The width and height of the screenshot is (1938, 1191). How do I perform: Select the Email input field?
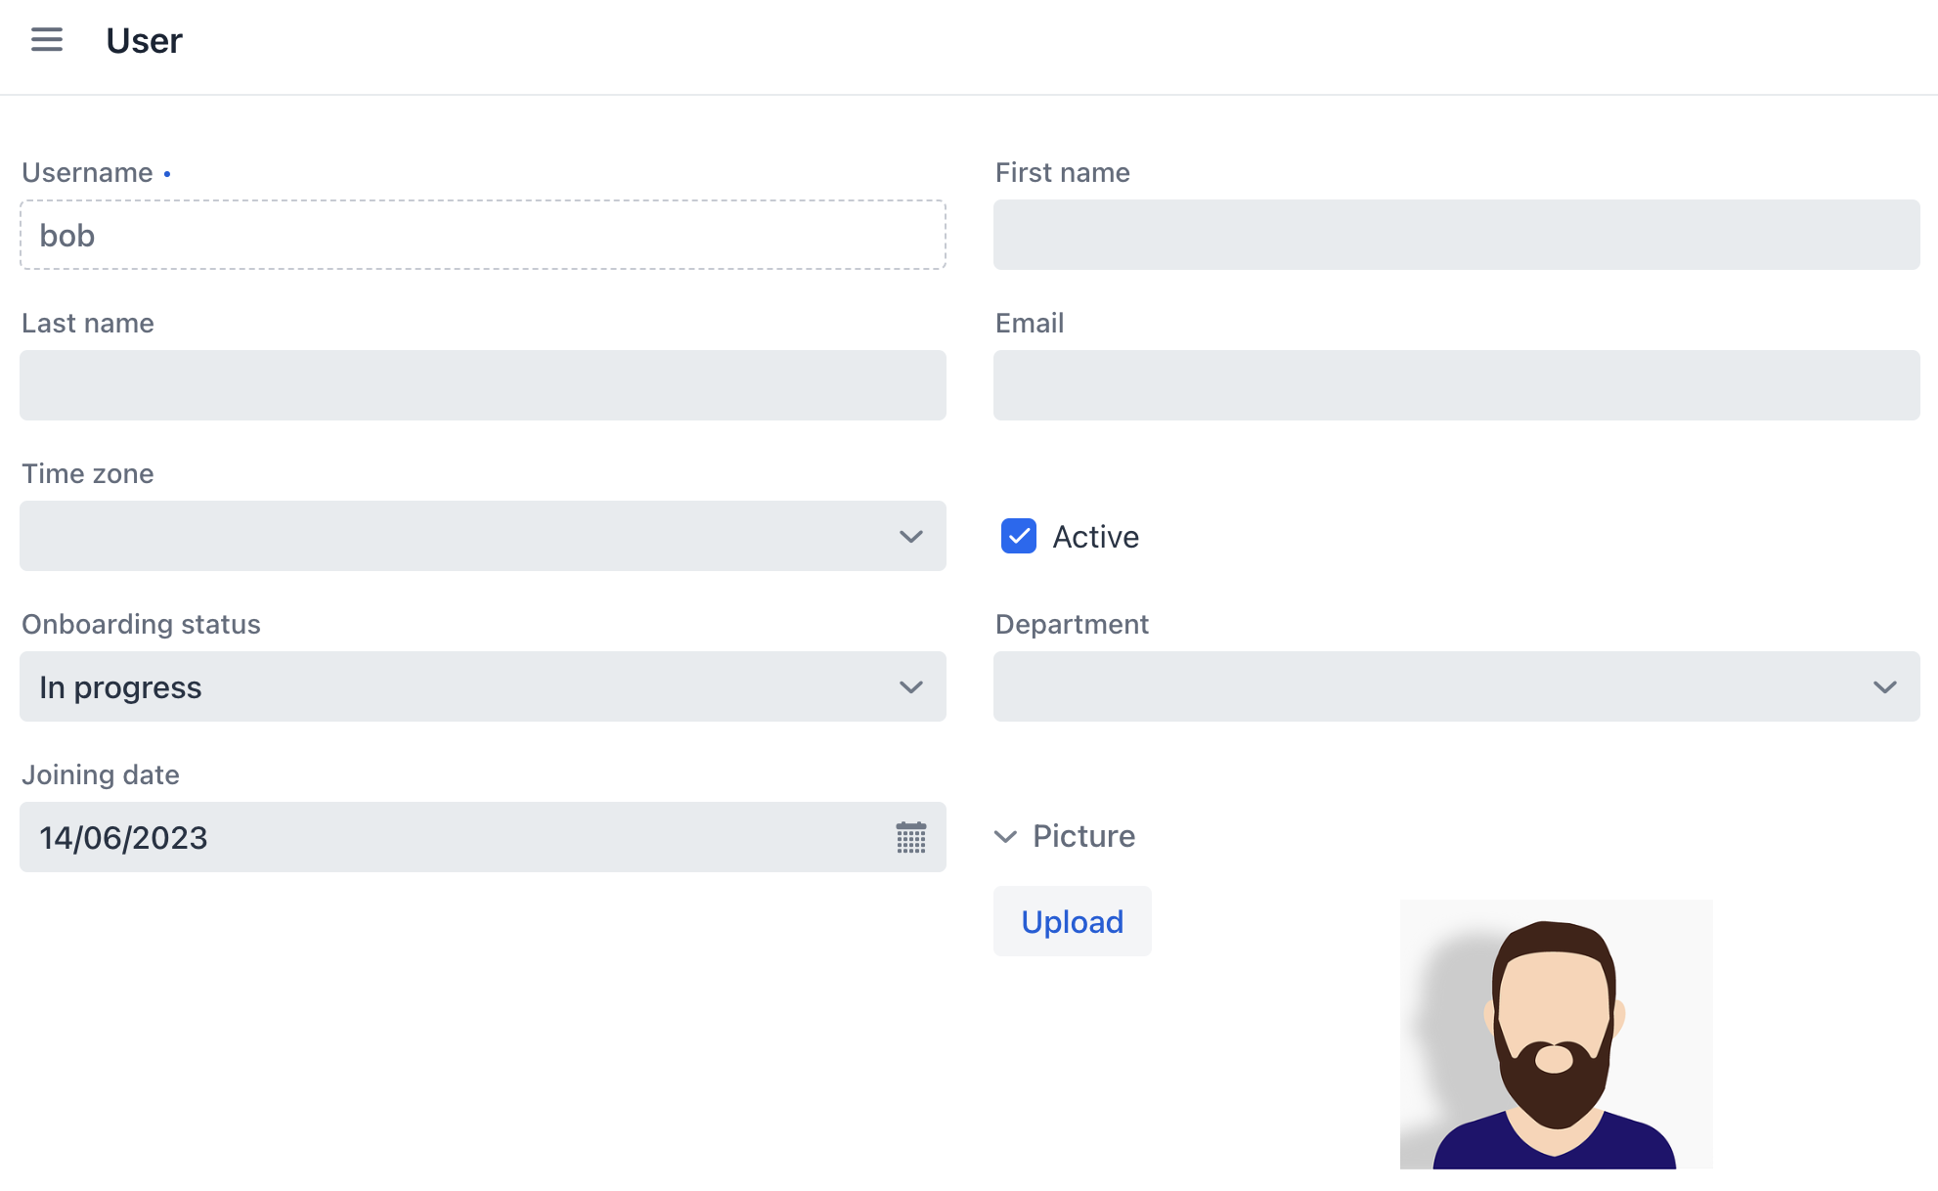pos(1456,386)
